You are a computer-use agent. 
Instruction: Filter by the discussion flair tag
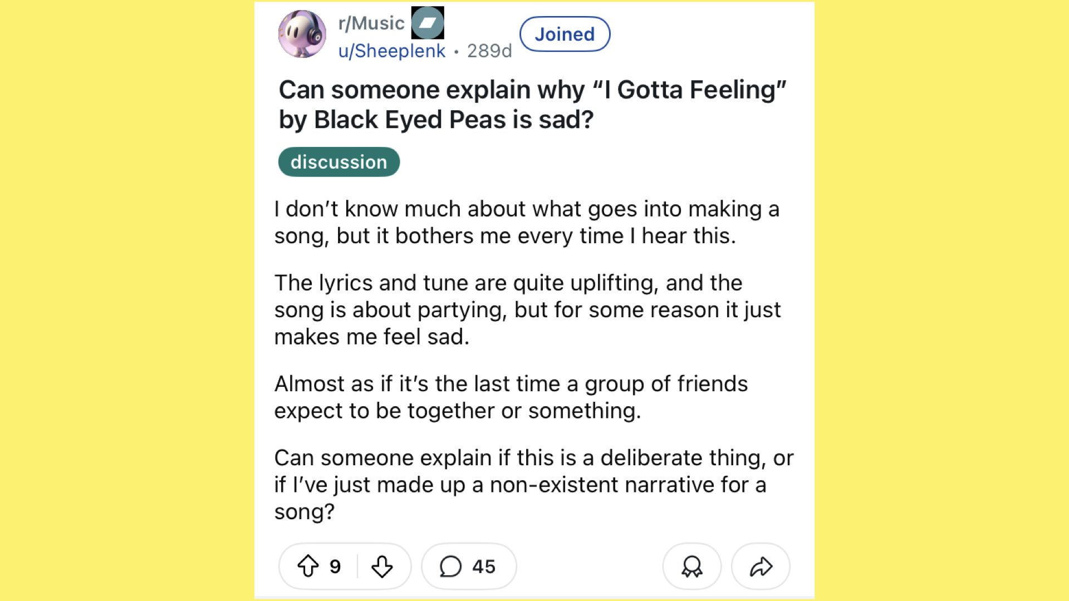pos(339,162)
